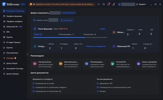Click the download/update icon in the top bar
163x100 pixels.
pos(114,4)
